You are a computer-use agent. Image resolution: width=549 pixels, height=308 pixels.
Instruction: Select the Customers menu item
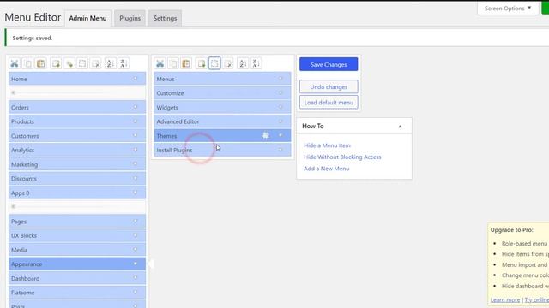(77, 135)
